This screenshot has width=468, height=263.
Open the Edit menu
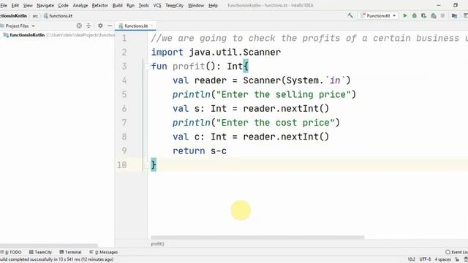click(x=15, y=5)
